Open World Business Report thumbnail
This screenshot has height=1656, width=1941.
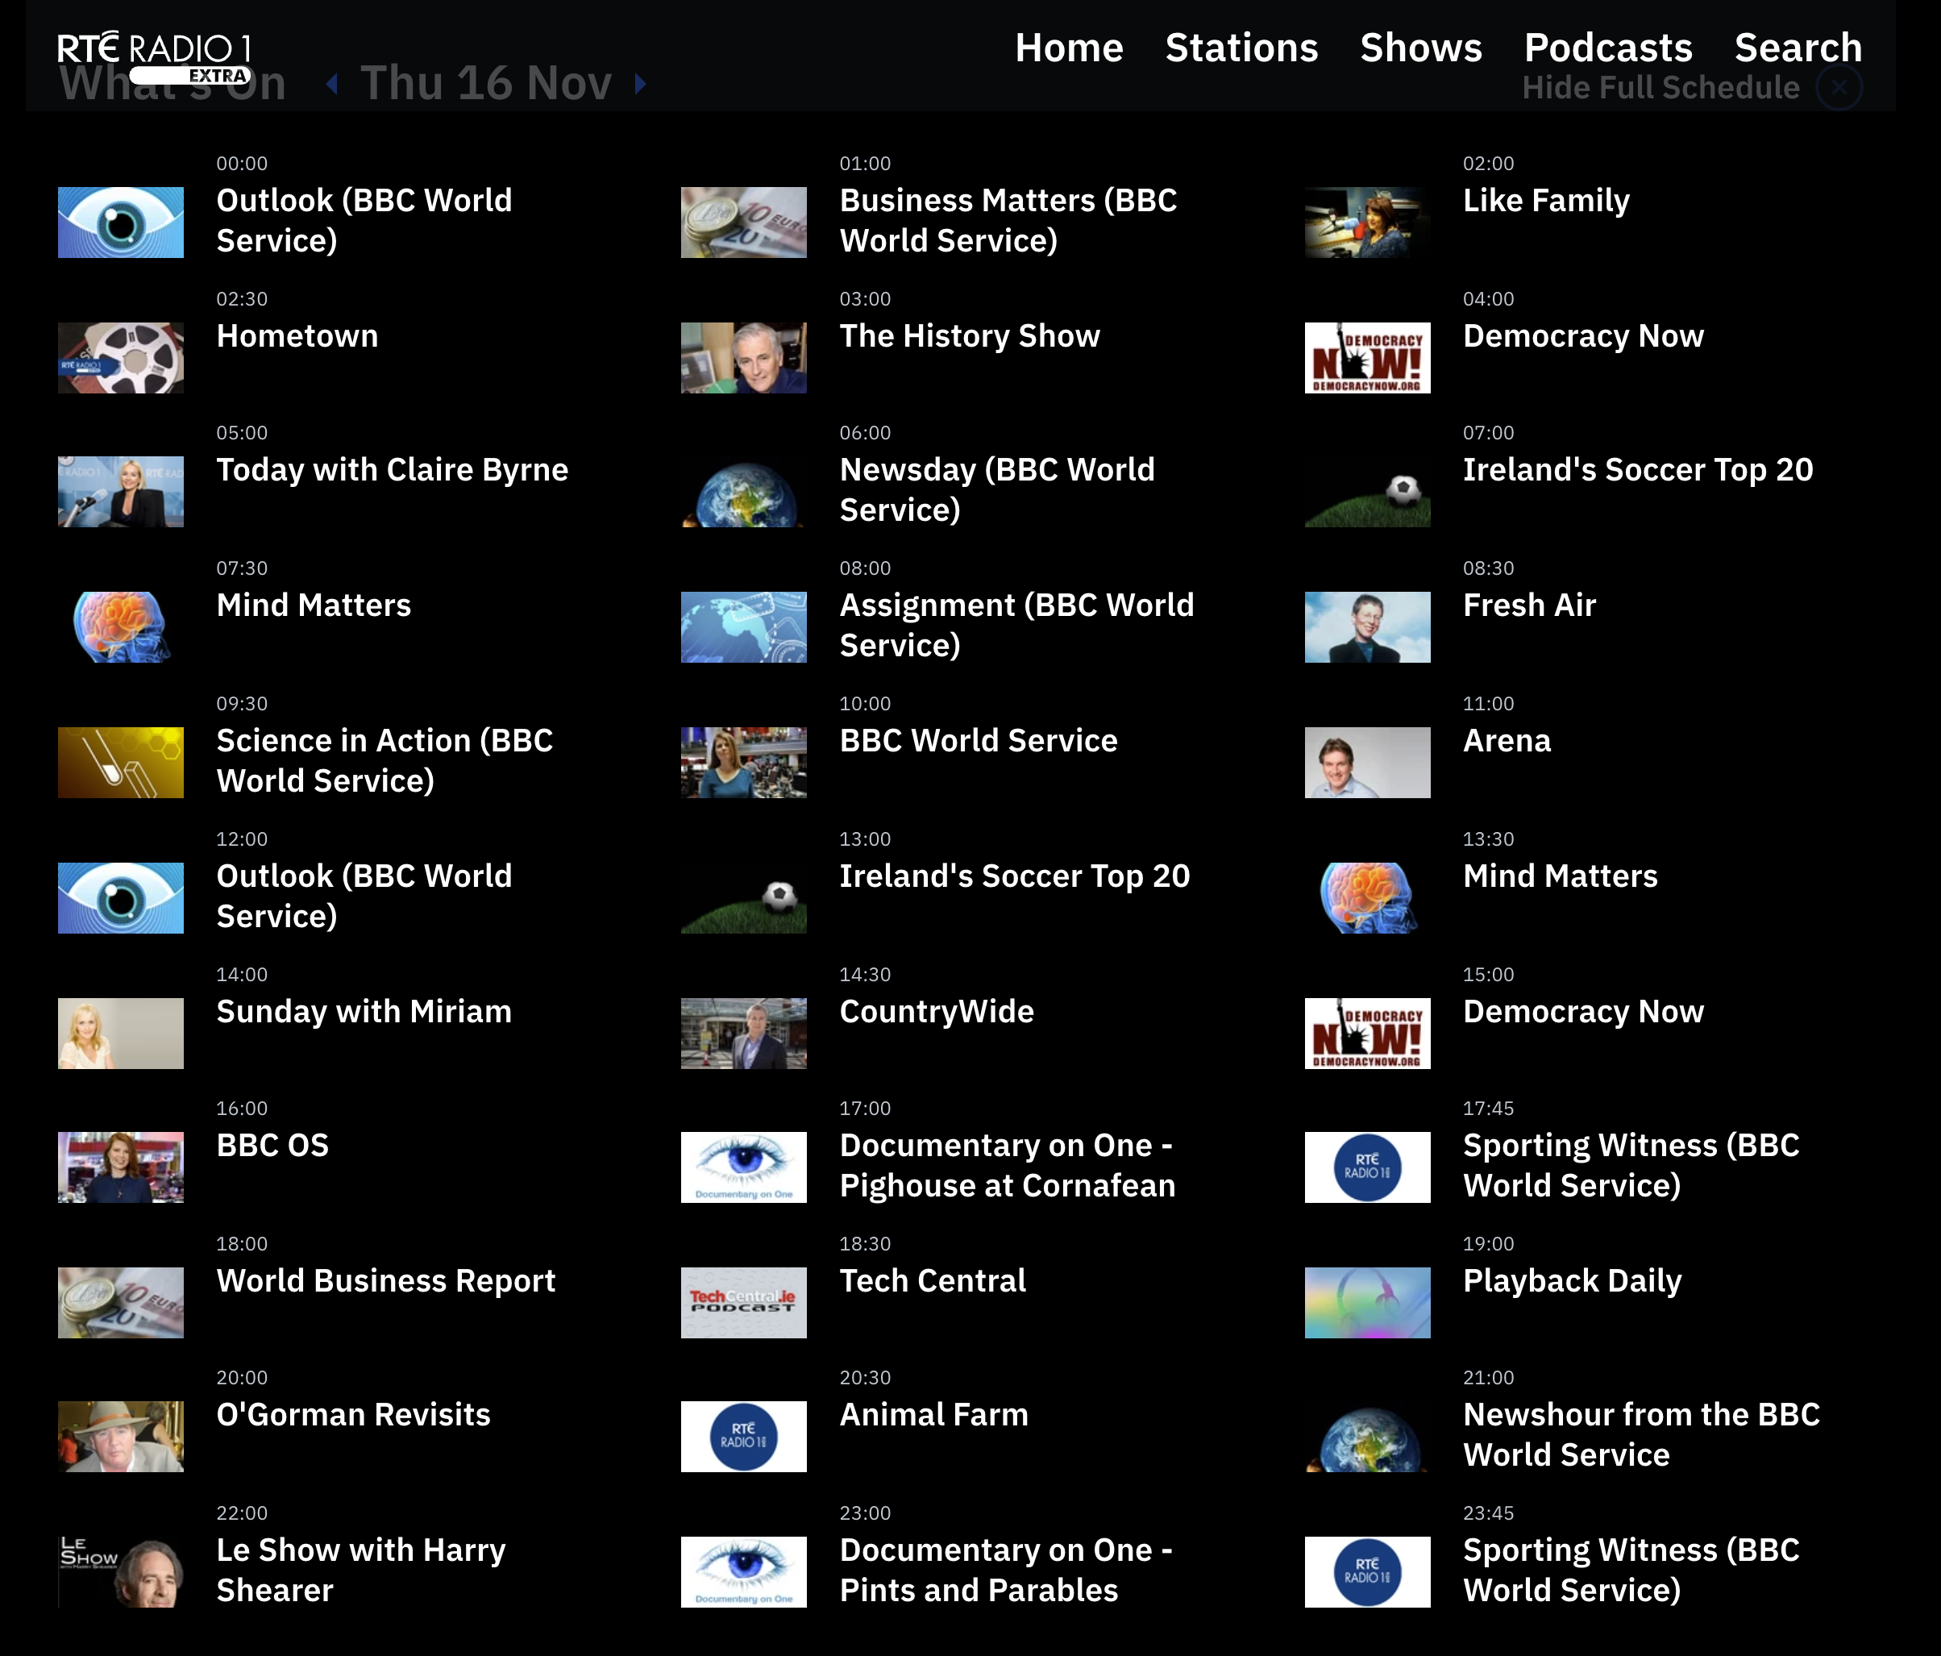click(x=121, y=1303)
